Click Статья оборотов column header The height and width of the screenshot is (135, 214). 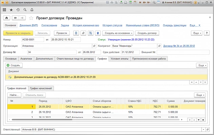[x=103, y=101]
